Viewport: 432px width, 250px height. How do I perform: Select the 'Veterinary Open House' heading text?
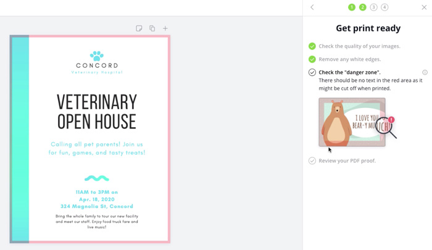[97, 111]
